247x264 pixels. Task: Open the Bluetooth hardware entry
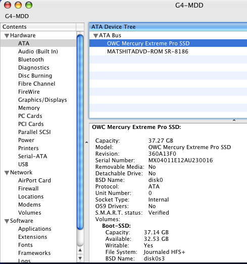point(31,59)
